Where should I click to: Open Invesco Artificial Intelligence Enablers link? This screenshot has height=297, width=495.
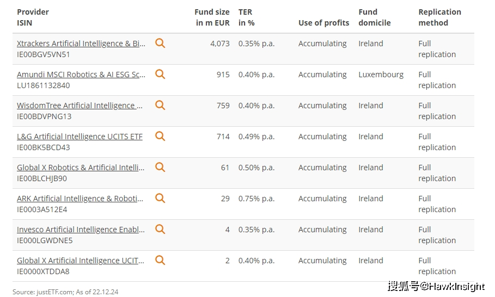pyautogui.click(x=81, y=230)
